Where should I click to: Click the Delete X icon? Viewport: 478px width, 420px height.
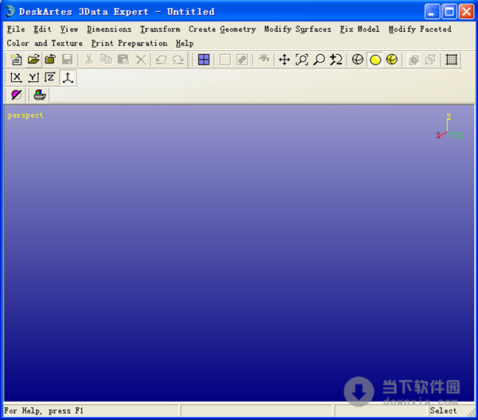pyautogui.click(x=140, y=60)
